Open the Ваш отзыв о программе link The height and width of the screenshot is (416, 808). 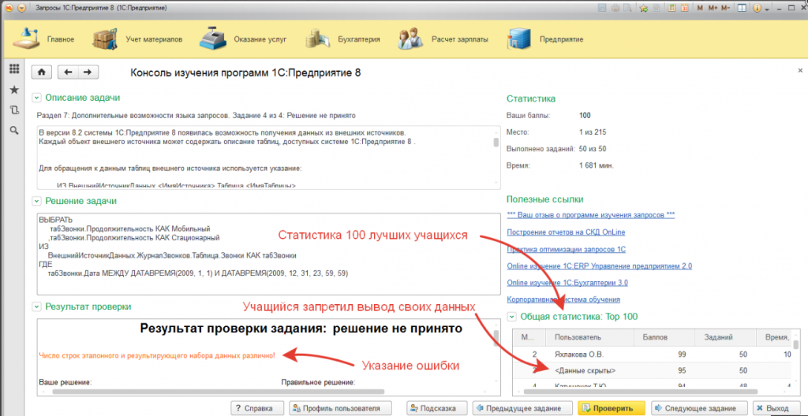tap(591, 214)
